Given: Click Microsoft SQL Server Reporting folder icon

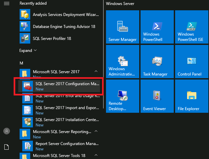Looking at the screenshot, I should [x=25, y=134].
